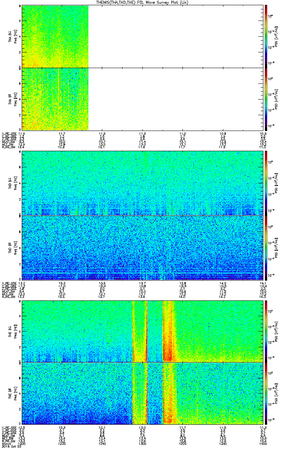Viewport: 281px width, 449px height.
Task: Click the PSD unit label beside THA B⊥ color bar
Action: coord(277,36)
